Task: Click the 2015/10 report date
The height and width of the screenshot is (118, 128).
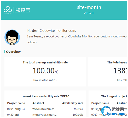Action: (89, 13)
